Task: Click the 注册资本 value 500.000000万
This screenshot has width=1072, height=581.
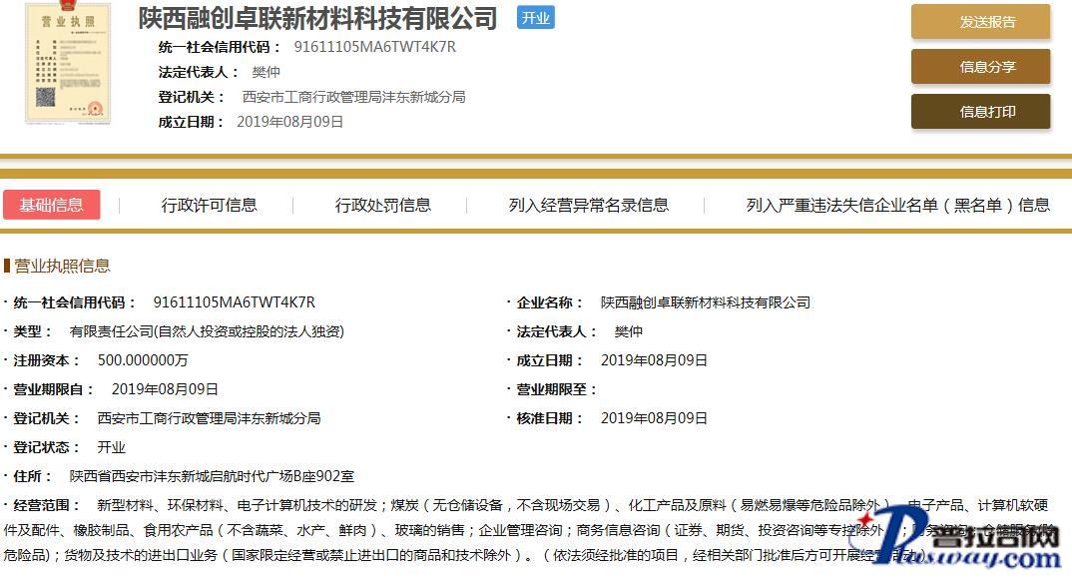Action: (142, 360)
